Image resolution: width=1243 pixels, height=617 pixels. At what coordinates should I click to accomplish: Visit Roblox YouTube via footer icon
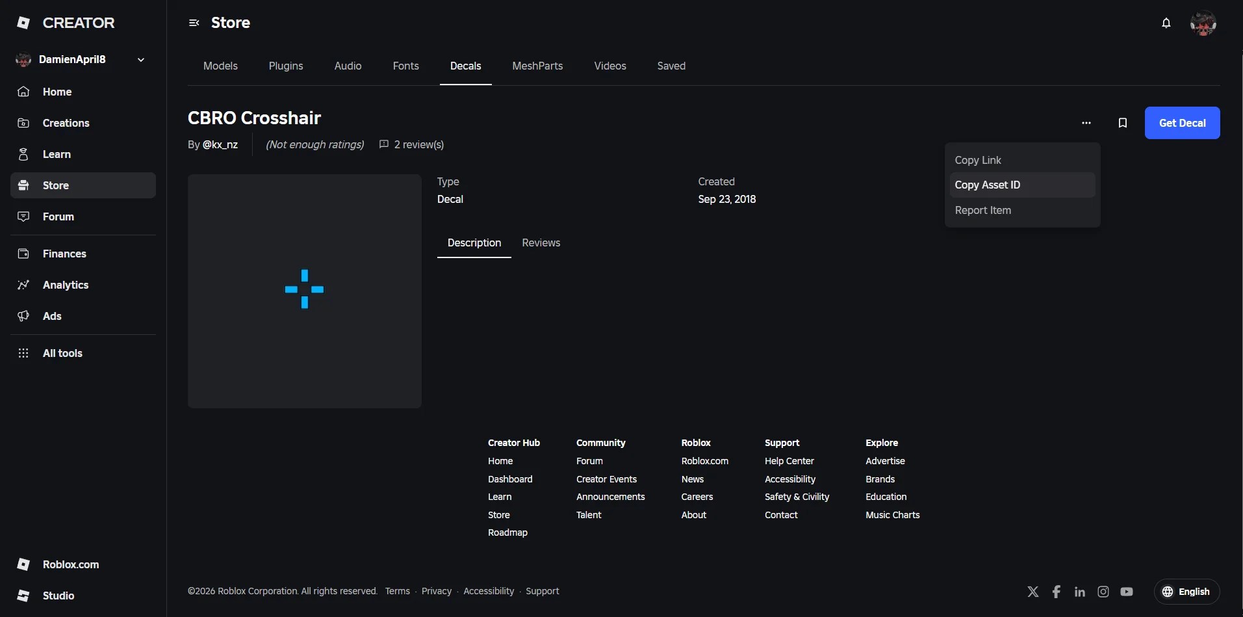[1127, 592]
